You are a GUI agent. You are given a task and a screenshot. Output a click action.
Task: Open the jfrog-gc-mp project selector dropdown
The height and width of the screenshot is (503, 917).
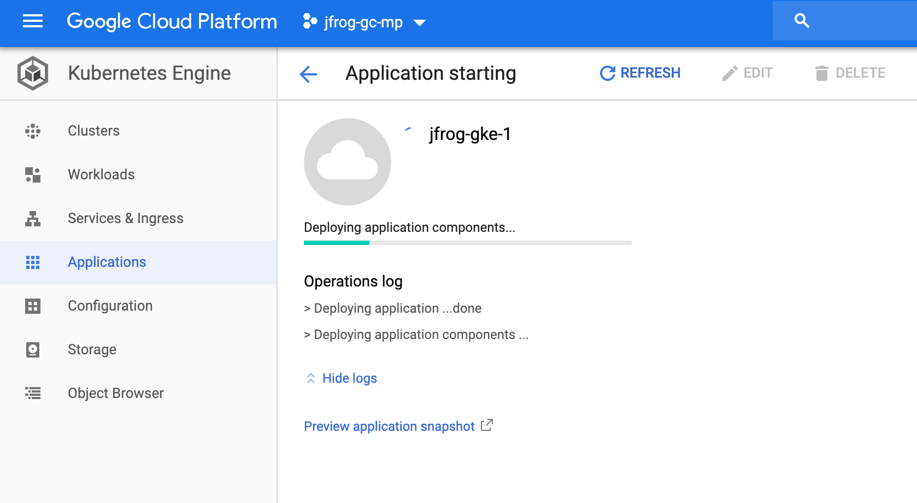point(364,22)
